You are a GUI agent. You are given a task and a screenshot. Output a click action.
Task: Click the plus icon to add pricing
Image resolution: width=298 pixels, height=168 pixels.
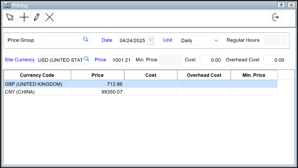(24, 17)
